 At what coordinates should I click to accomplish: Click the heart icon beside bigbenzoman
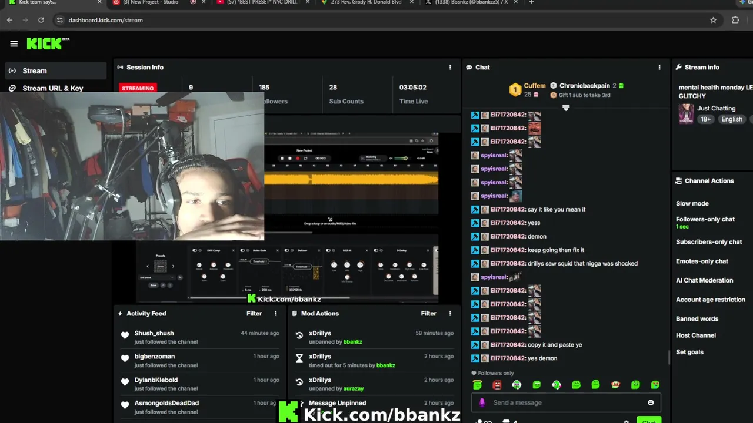point(125,358)
